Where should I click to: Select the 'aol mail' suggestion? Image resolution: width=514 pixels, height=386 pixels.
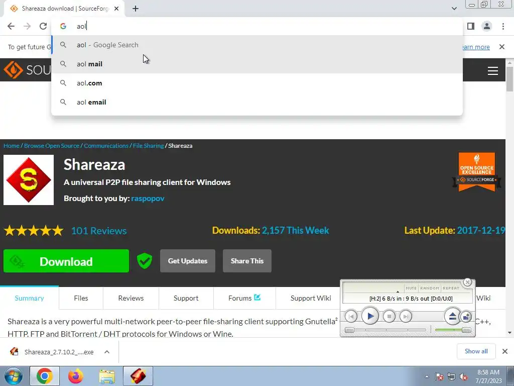257,64
